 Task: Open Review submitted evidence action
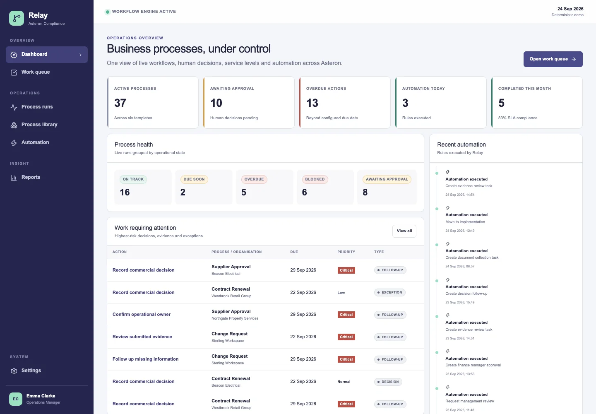(x=142, y=337)
